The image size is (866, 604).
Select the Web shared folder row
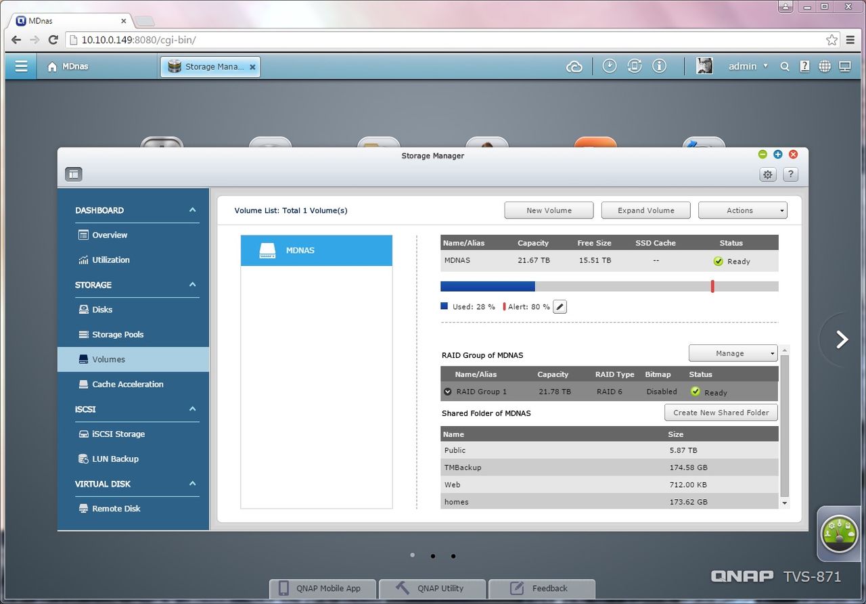[609, 485]
